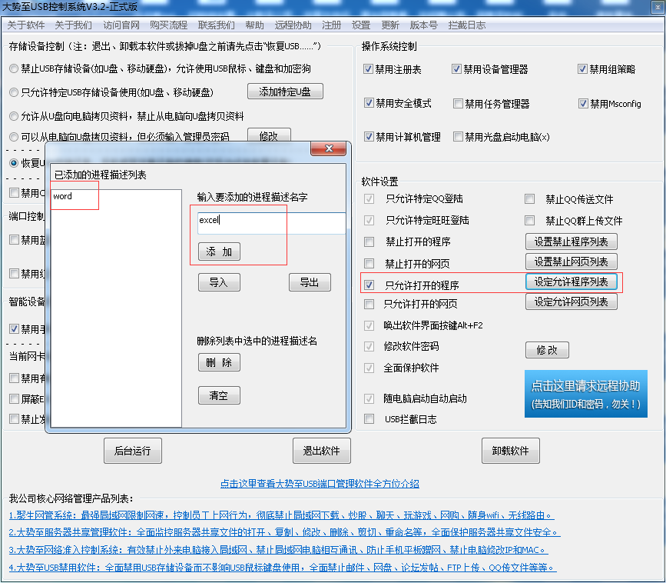Enable 禁止QQ传送文件 checkbox
Image resolution: width=666 pixels, height=583 pixels.
click(529, 199)
